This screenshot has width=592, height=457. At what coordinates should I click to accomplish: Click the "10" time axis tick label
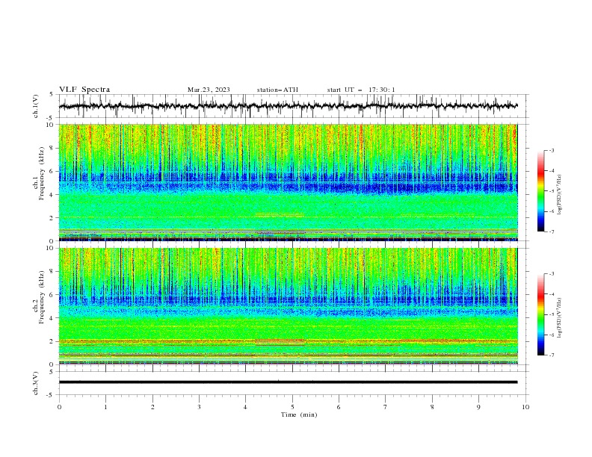[525, 407]
